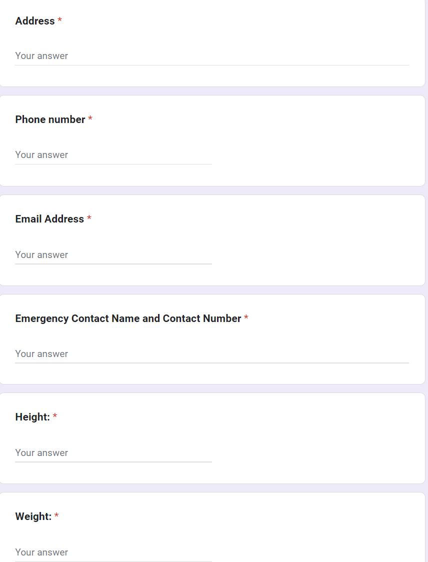This screenshot has height=562, width=428.
Task: Click the required asterisk beside Email Address
Action: tap(89, 218)
